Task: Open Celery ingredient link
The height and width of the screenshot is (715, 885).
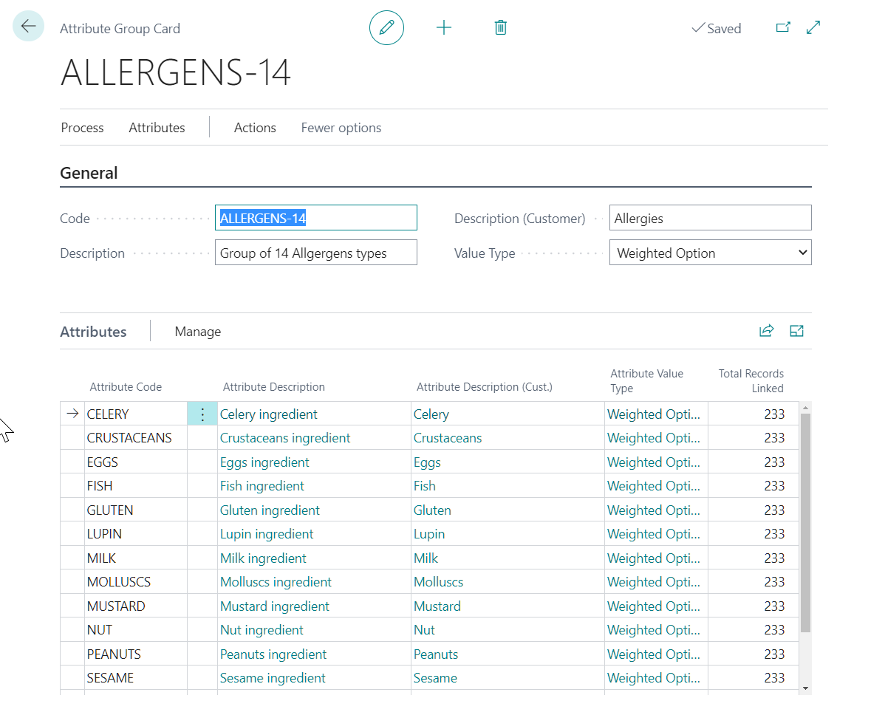Action: (x=269, y=414)
